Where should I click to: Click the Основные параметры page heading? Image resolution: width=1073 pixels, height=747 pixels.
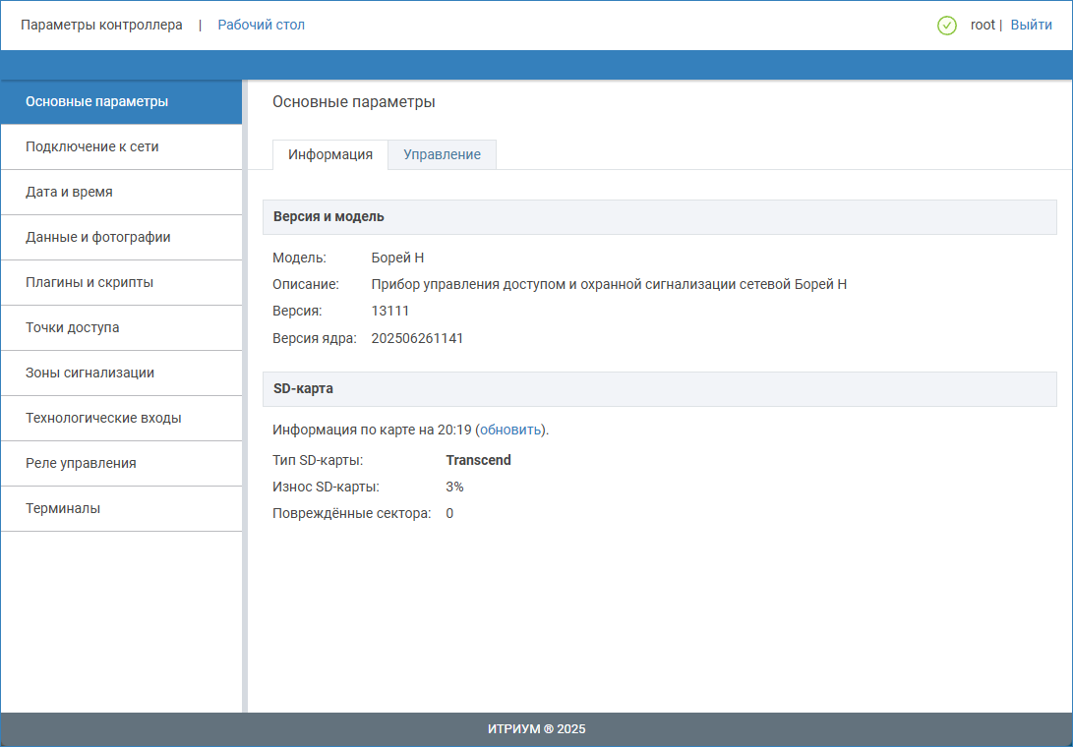(354, 102)
